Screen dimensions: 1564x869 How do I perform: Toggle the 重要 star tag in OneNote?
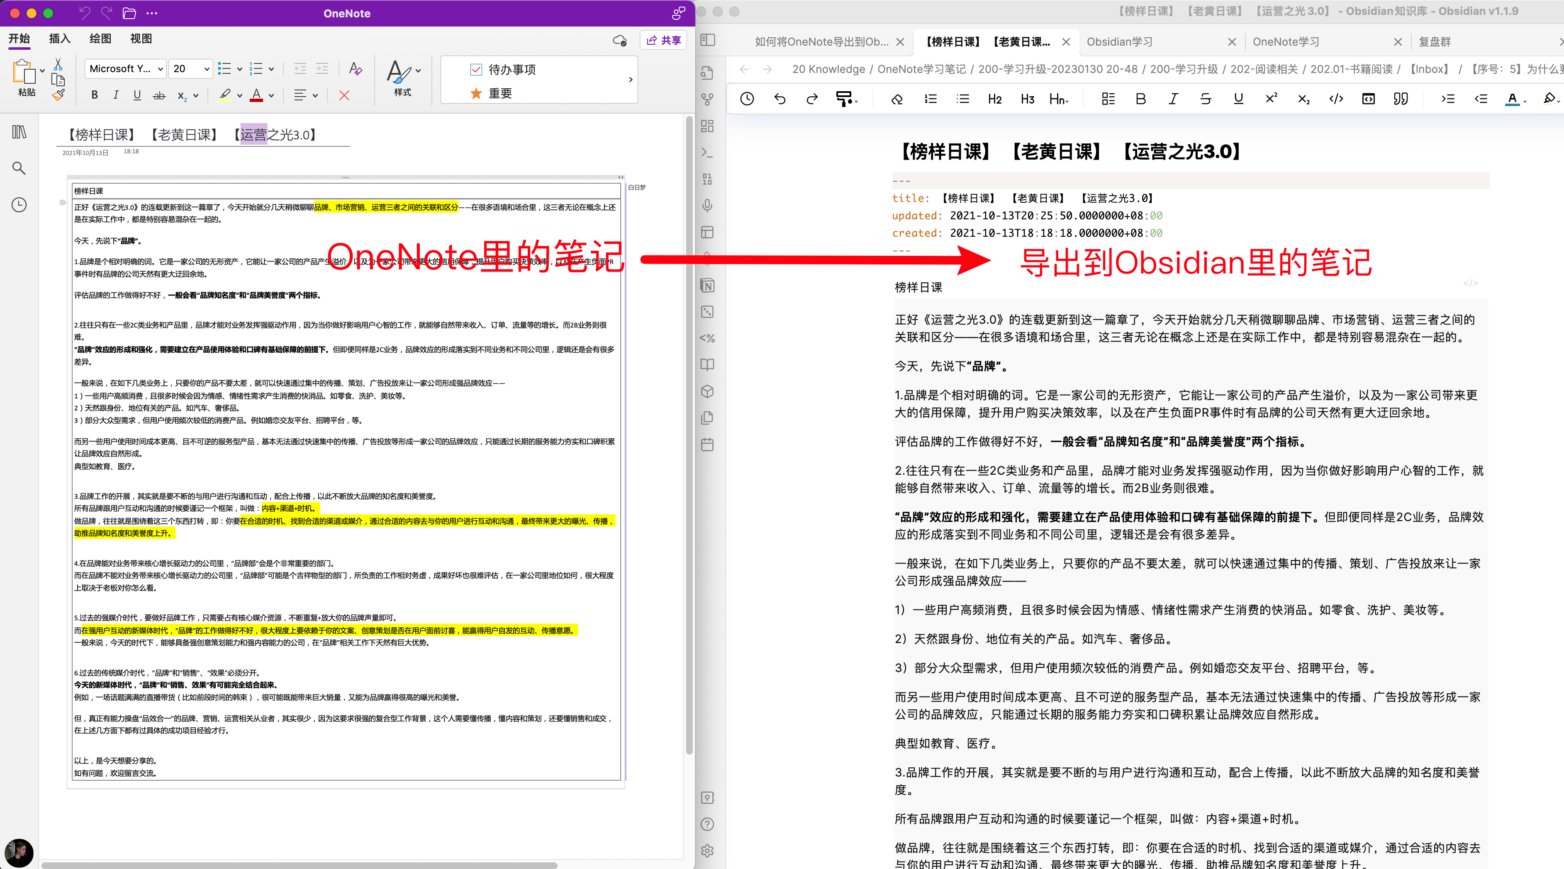point(476,93)
